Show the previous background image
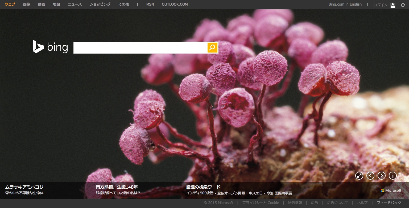 (370, 176)
